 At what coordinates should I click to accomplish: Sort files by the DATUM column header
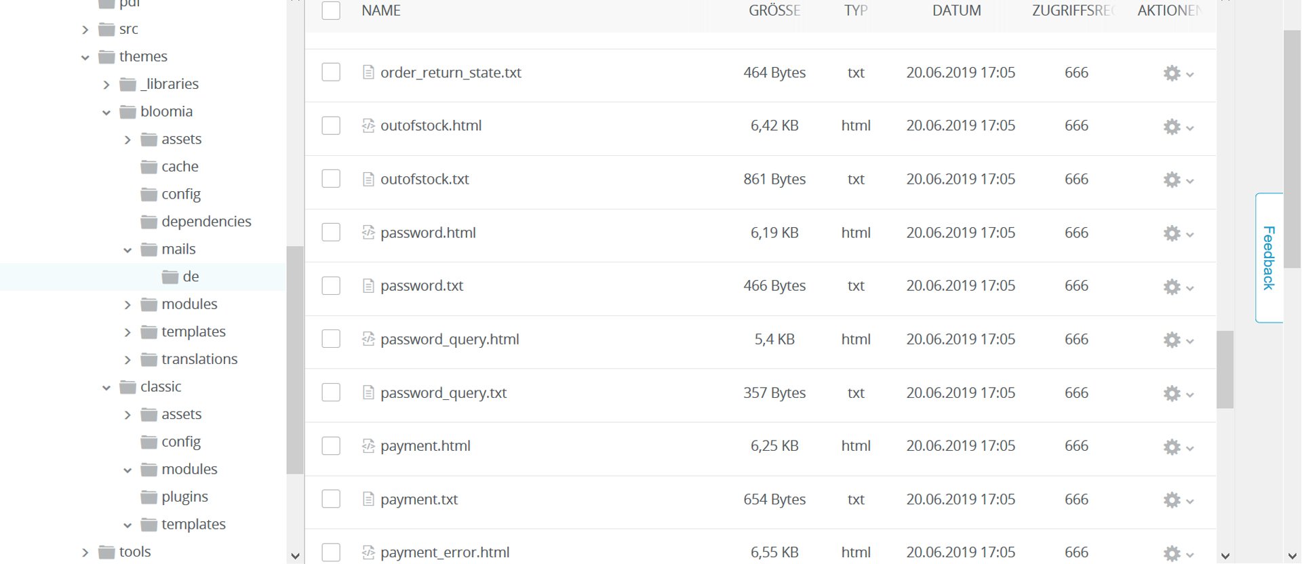(x=956, y=11)
